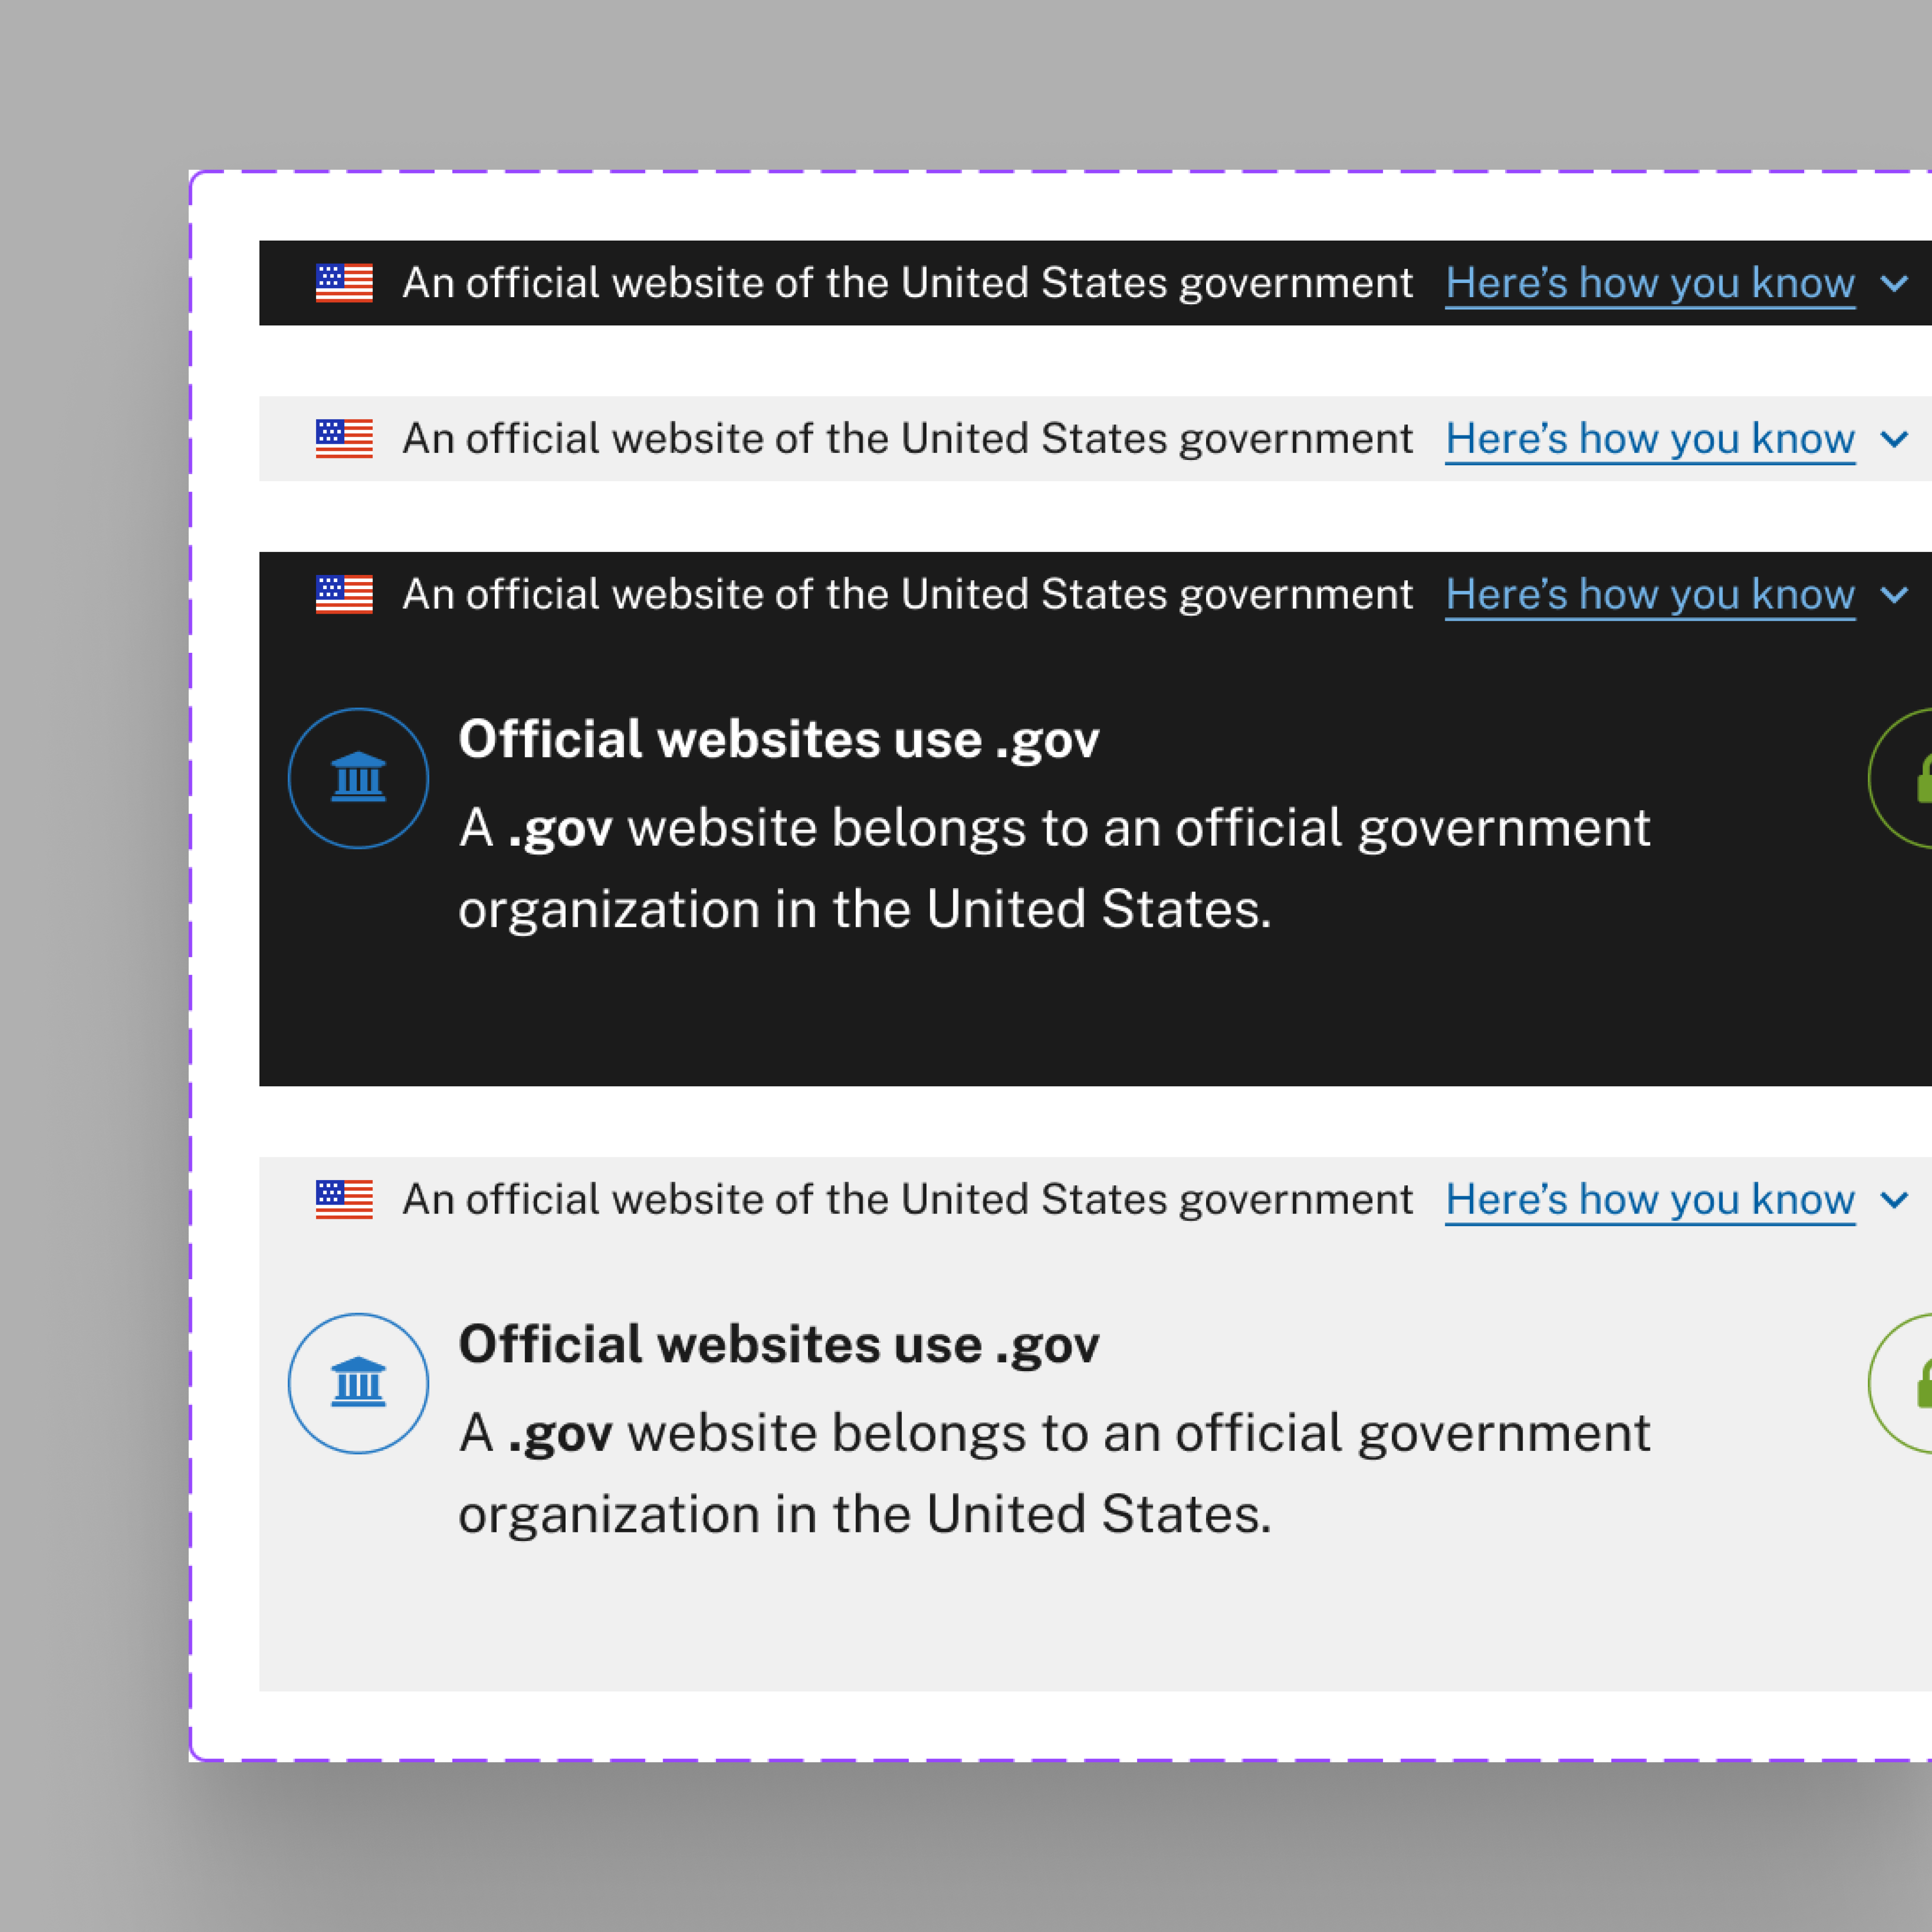Expand chevron in collapsed light banner
Screen dimensions: 1932x1932
click(1894, 440)
